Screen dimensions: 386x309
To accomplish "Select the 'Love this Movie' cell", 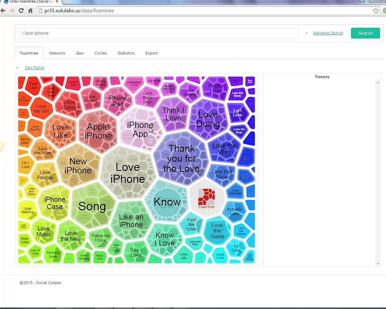I will tap(237, 94).
